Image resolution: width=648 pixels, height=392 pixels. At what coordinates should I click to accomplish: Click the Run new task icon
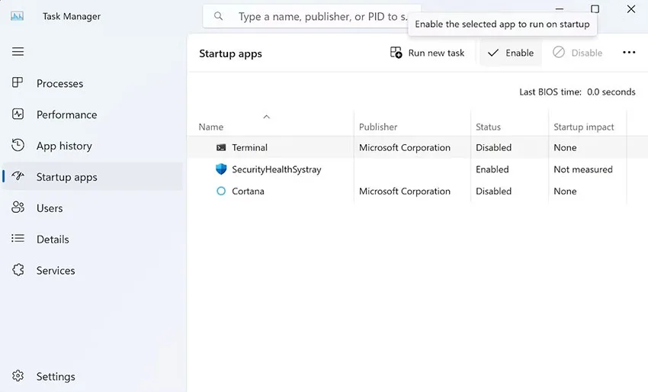[x=396, y=53]
